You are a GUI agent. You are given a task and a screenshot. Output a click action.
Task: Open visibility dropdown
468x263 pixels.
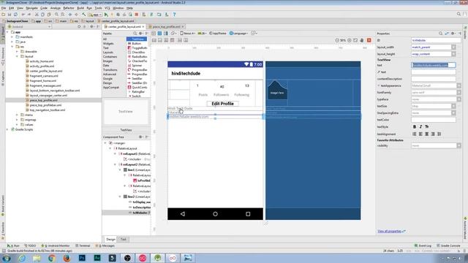(459, 145)
